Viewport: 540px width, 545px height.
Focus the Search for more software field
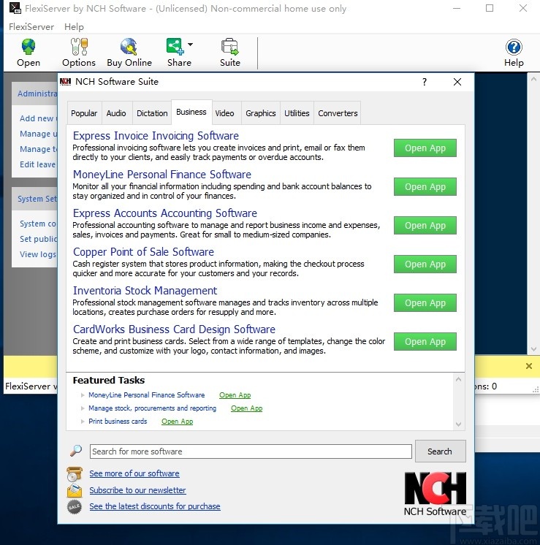click(251, 451)
